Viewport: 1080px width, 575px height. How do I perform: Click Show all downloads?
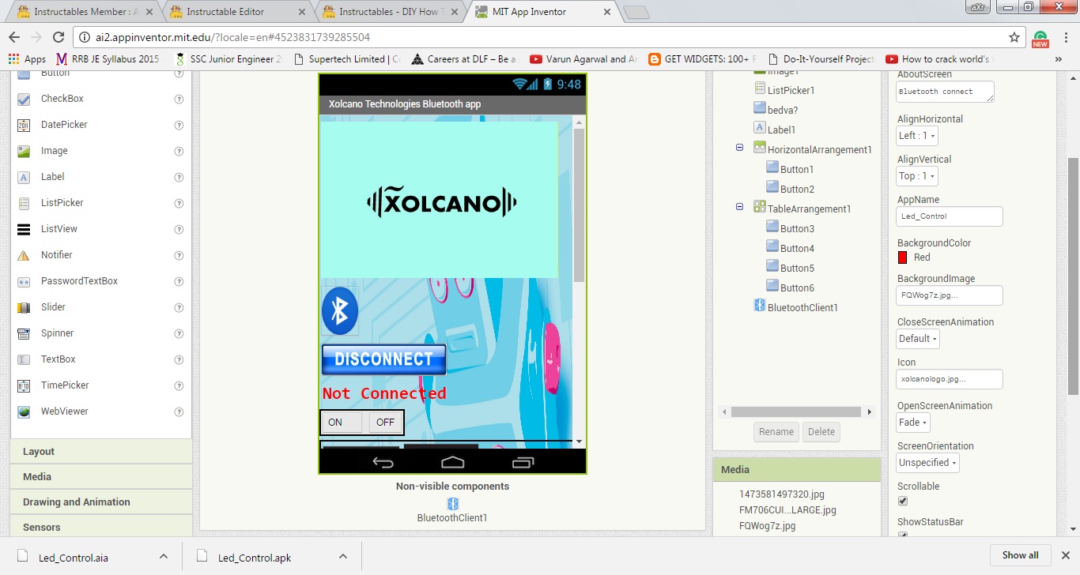[1021, 555]
